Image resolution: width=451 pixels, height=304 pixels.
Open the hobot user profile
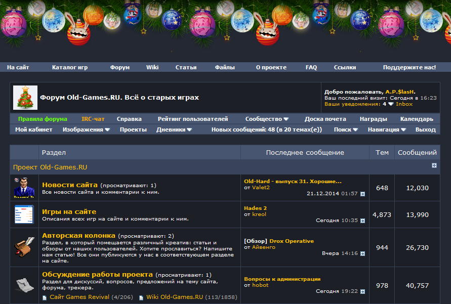click(x=260, y=285)
